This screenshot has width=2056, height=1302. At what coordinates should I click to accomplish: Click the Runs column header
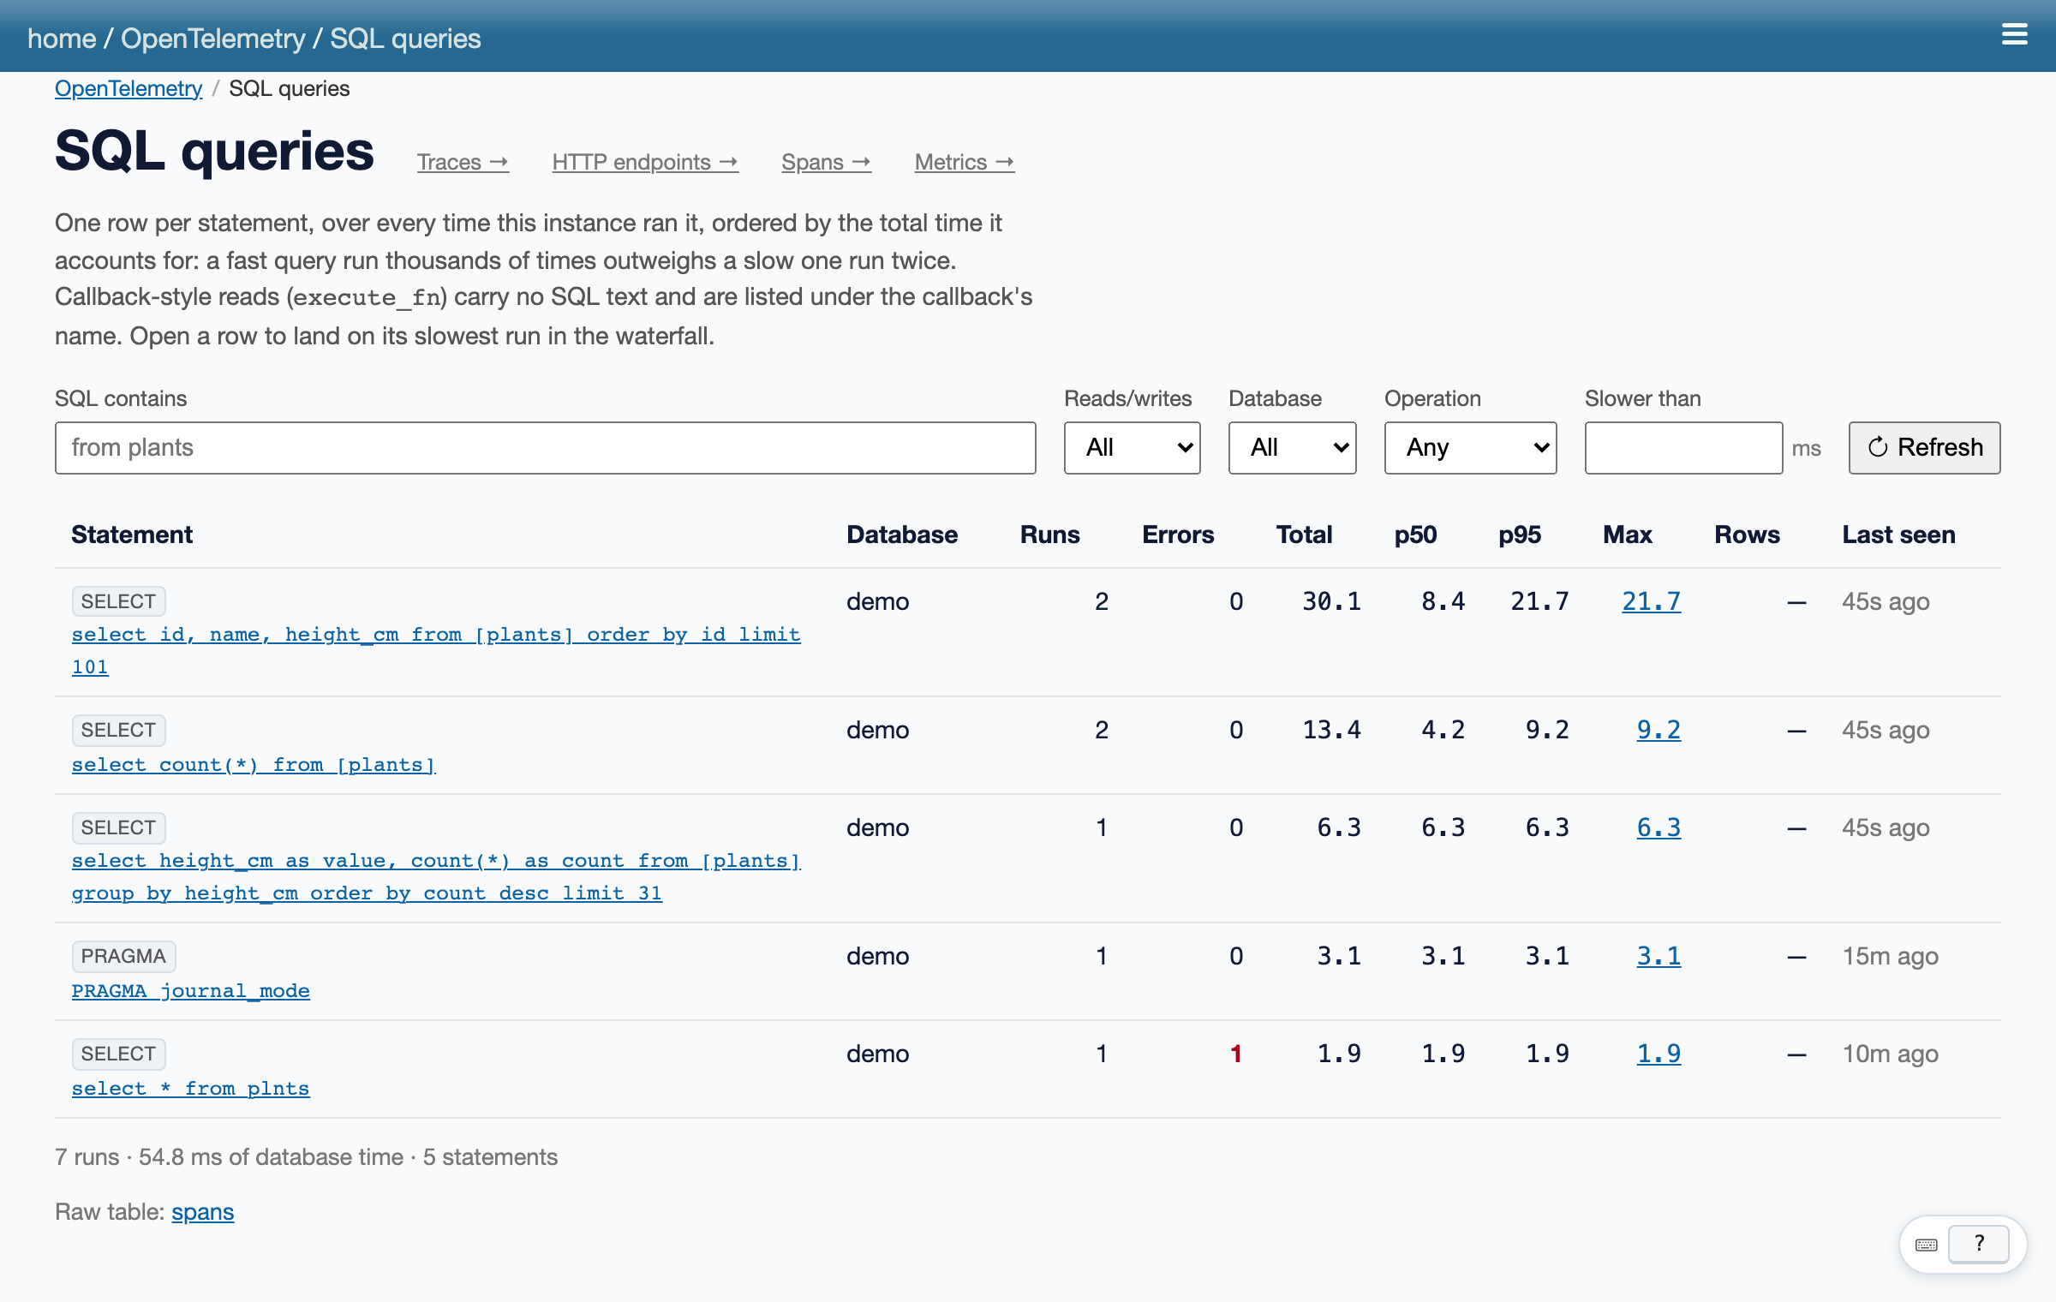pos(1049,535)
